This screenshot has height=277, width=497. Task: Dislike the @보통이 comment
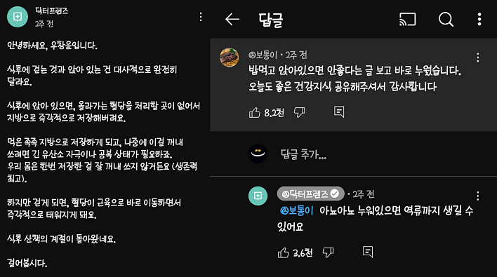(x=299, y=112)
